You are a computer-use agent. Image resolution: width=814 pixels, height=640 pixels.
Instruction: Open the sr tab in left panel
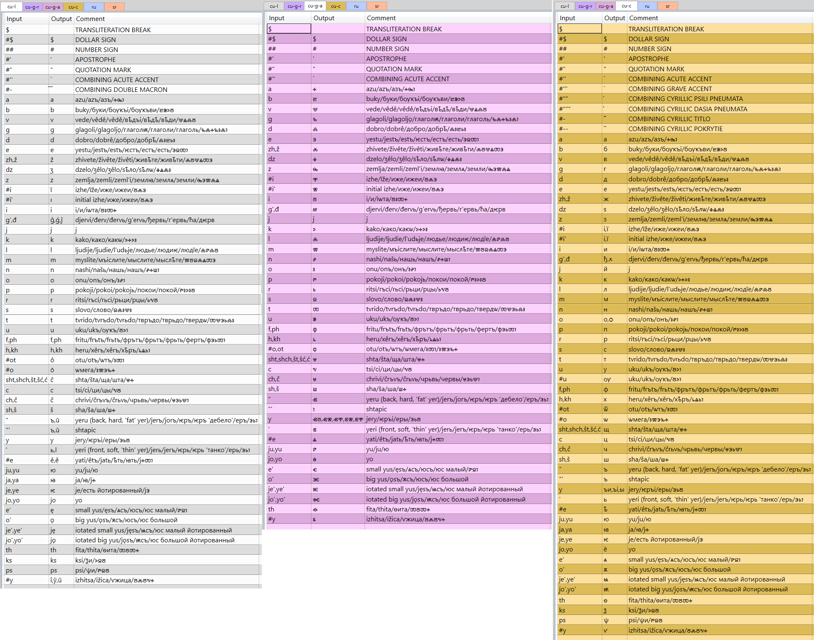pyautogui.click(x=115, y=7)
